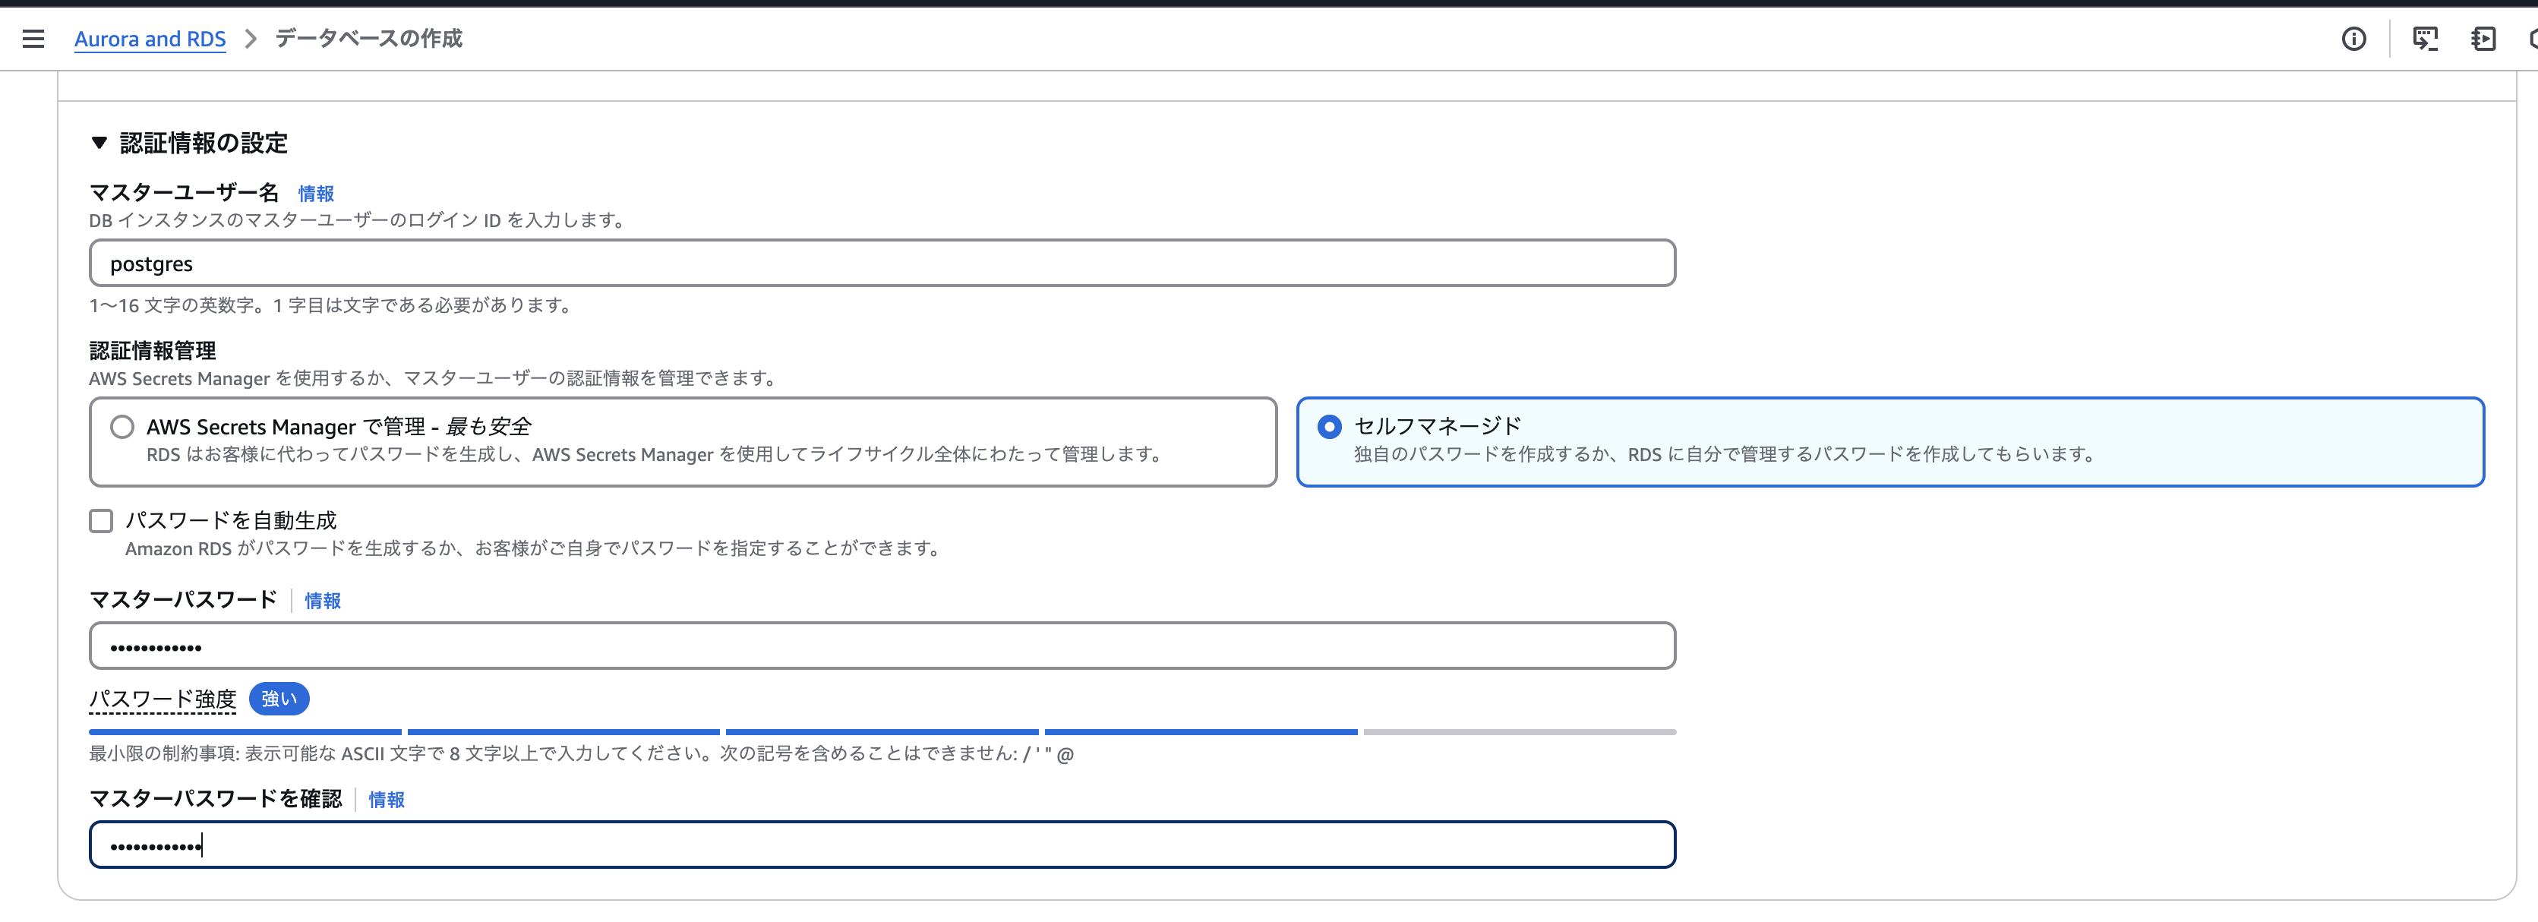The height and width of the screenshot is (922, 2538).
Task: Open the hamburger navigation menu
Action: 33,39
